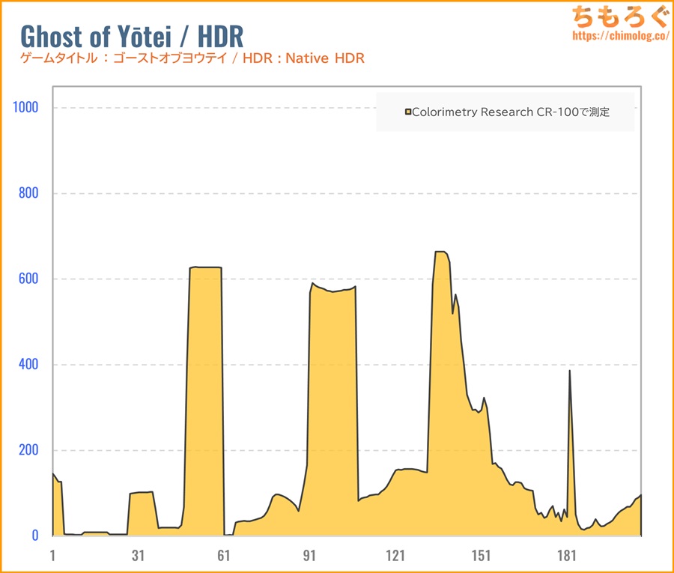Click the Colorimetry Research CR-100 legend text
674x573 pixels.
pos(511,112)
